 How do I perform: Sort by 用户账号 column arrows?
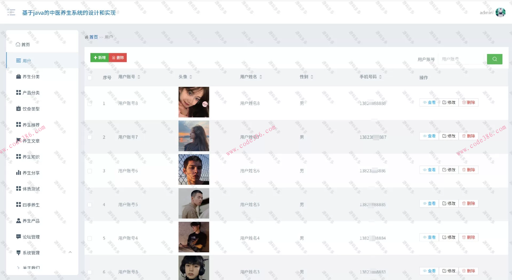coord(139,77)
